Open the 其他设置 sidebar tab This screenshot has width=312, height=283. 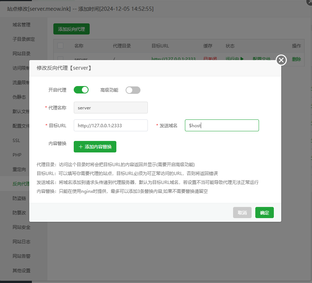pyautogui.click(x=21, y=270)
